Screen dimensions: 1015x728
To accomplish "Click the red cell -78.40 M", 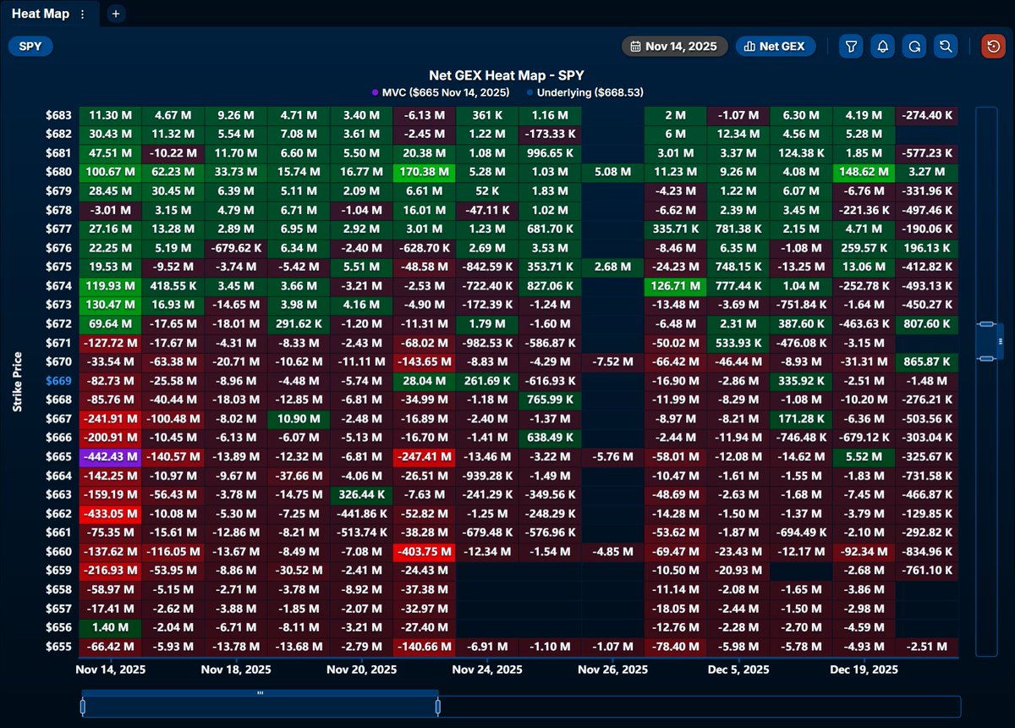I will pos(674,647).
